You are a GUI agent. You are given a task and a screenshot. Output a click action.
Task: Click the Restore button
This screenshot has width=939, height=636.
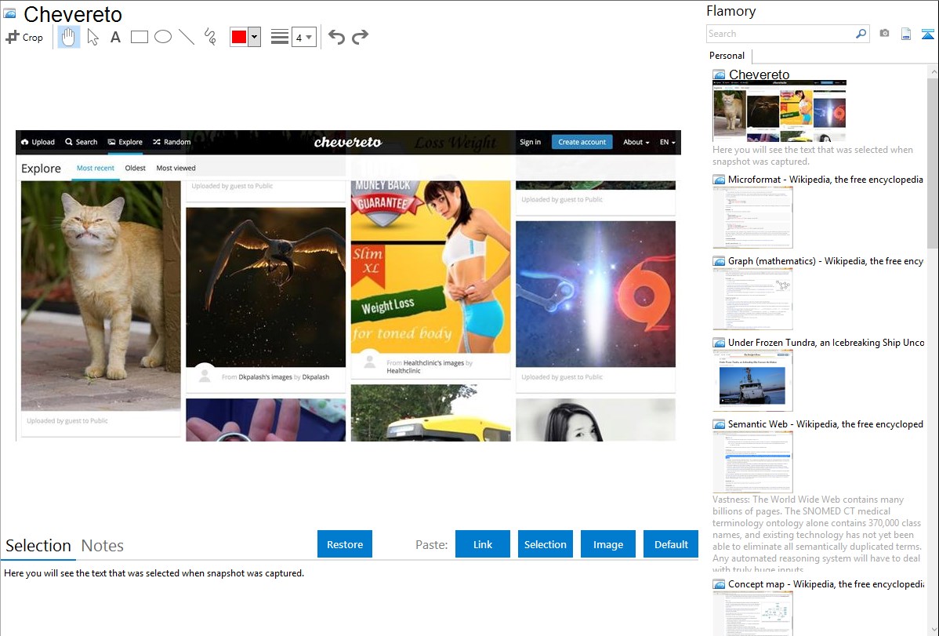coord(345,544)
